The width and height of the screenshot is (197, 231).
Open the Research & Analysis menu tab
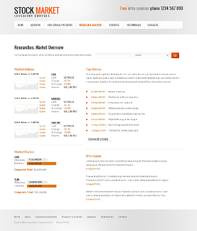tap(90, 25)
